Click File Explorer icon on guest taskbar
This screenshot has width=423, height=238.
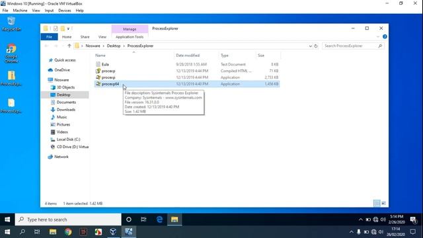point(174,219)
